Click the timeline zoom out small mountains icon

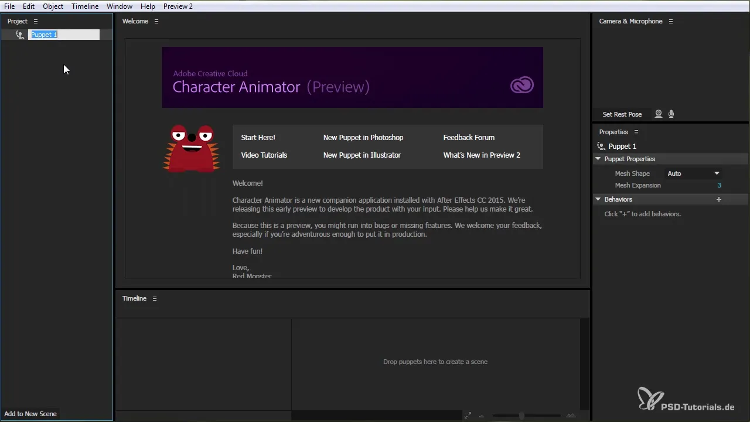point(482,416)
